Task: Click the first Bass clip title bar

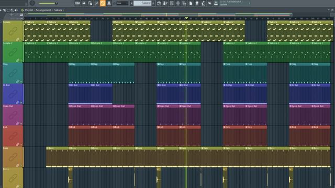Action: [x=57, y=148]
